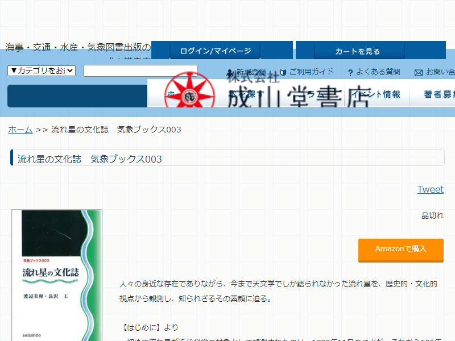Screen dimensions: 455x341
Task: Click the Tweet link
Action: point(431,189)
